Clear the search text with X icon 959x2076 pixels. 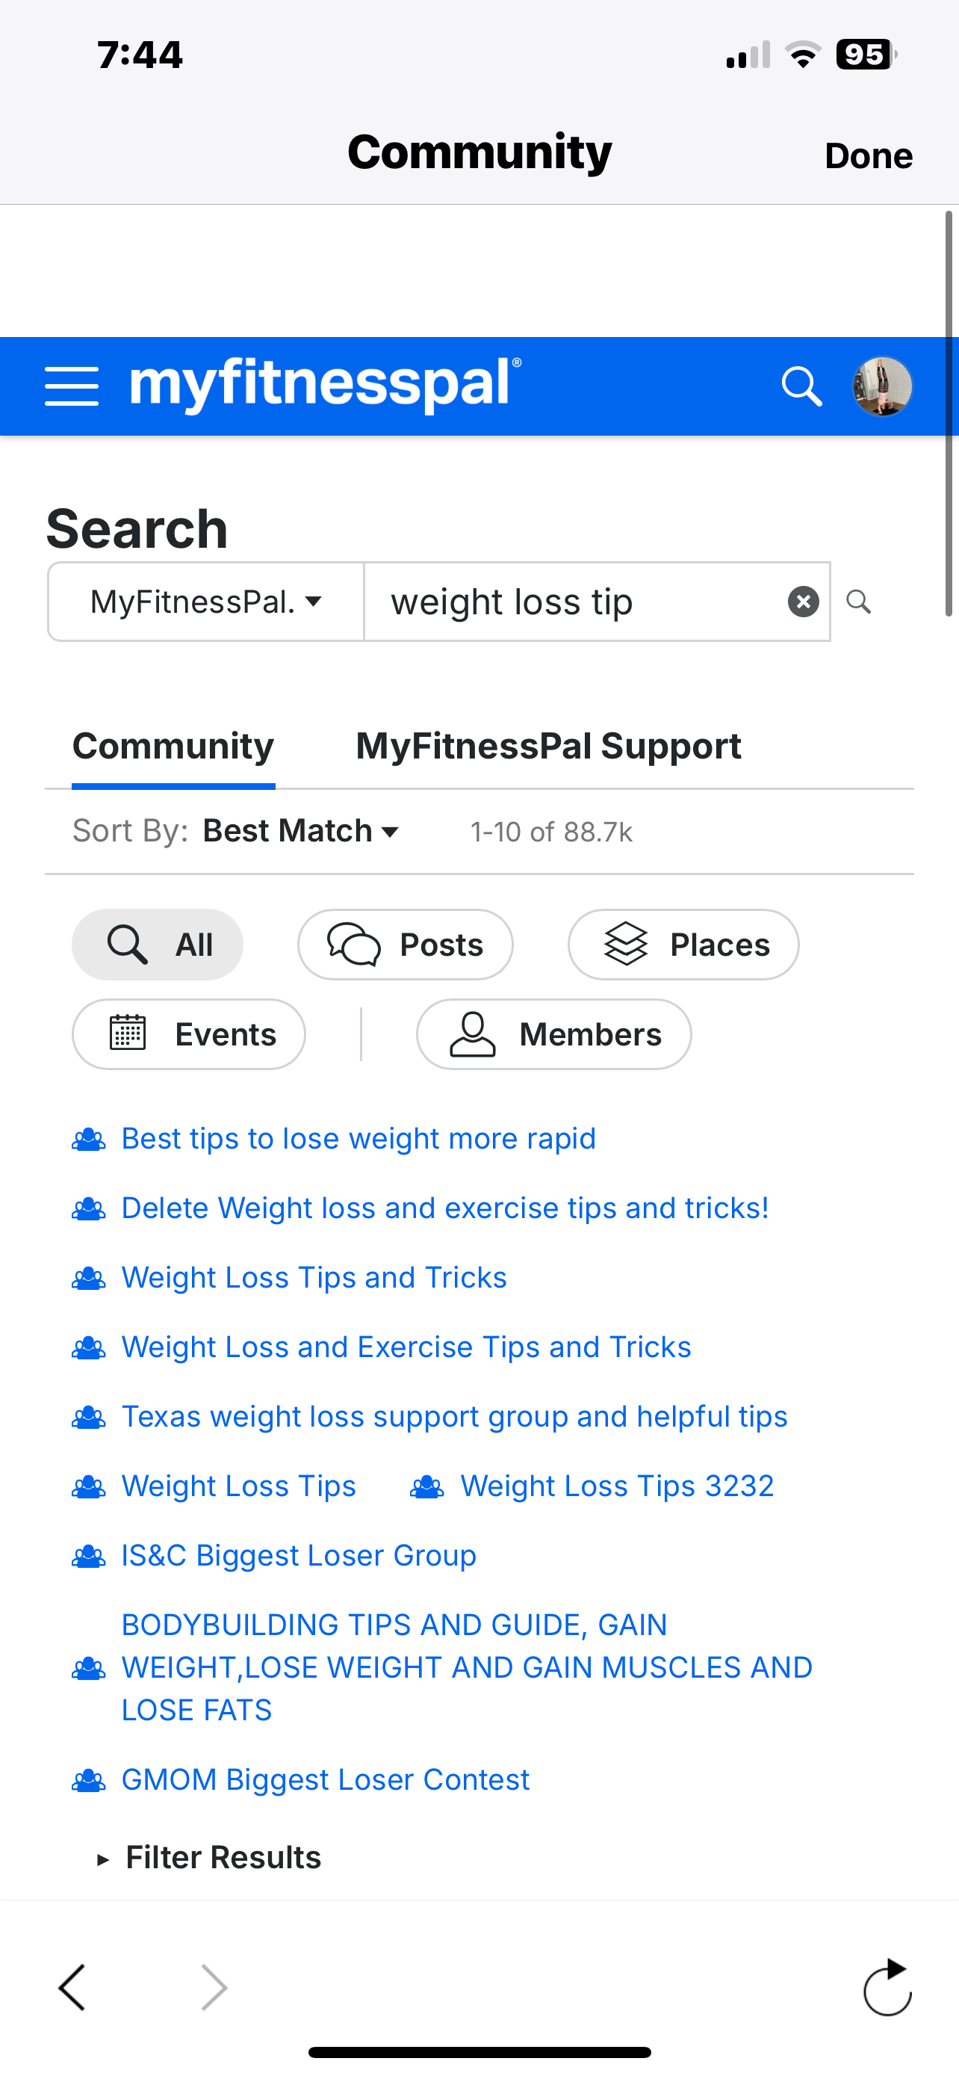coord(803,601)
